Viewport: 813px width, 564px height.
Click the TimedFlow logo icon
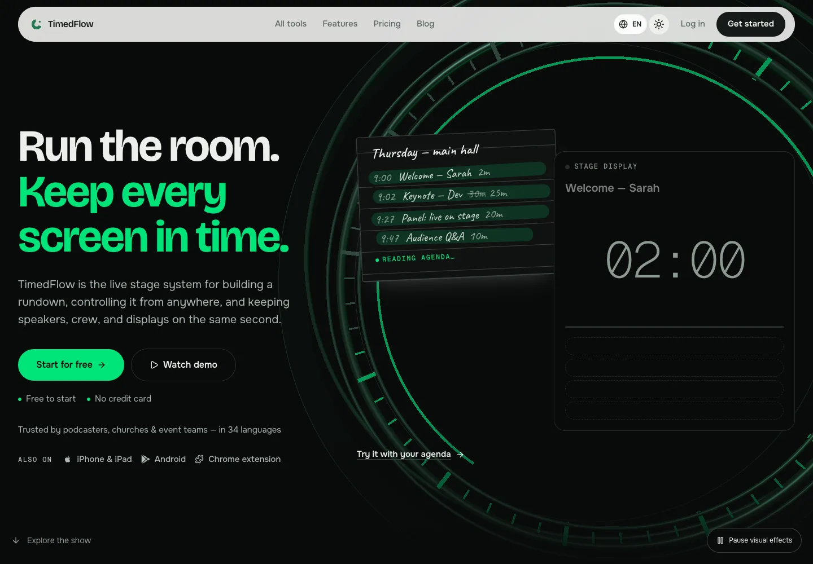(37, 24)
